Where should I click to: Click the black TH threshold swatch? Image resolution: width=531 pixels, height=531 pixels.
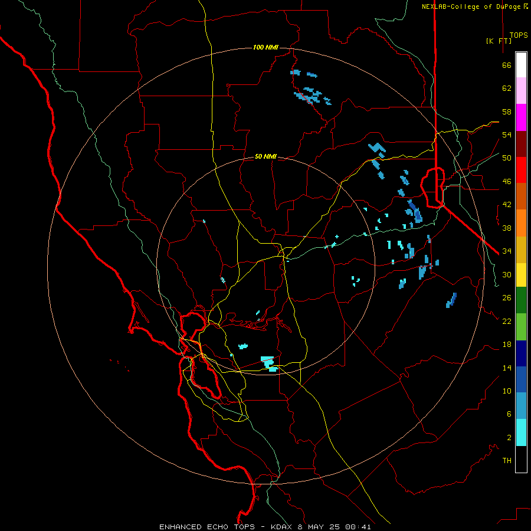pos(521,459)
